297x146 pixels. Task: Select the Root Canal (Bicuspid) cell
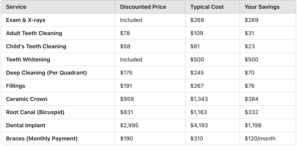coord(35,112)
